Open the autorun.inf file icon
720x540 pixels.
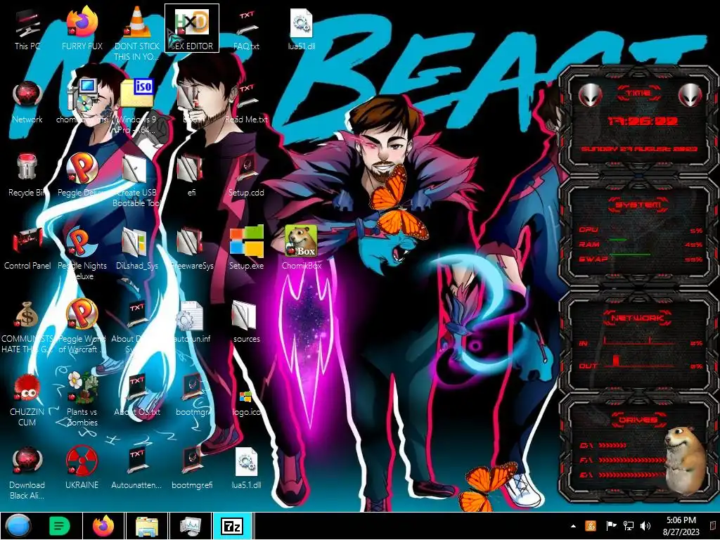pyautogui.click(x=191, y=321)
